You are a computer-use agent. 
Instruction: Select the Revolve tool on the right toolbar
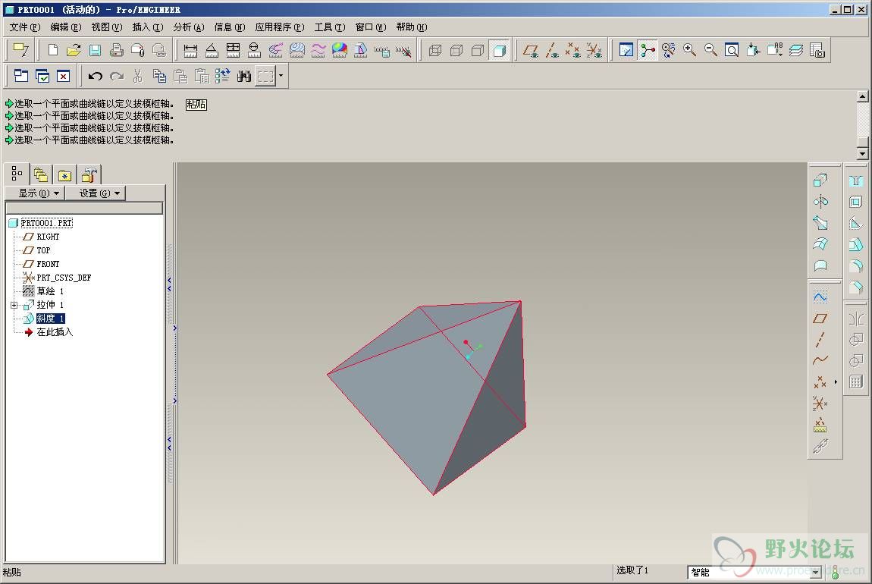coord(820,201)
